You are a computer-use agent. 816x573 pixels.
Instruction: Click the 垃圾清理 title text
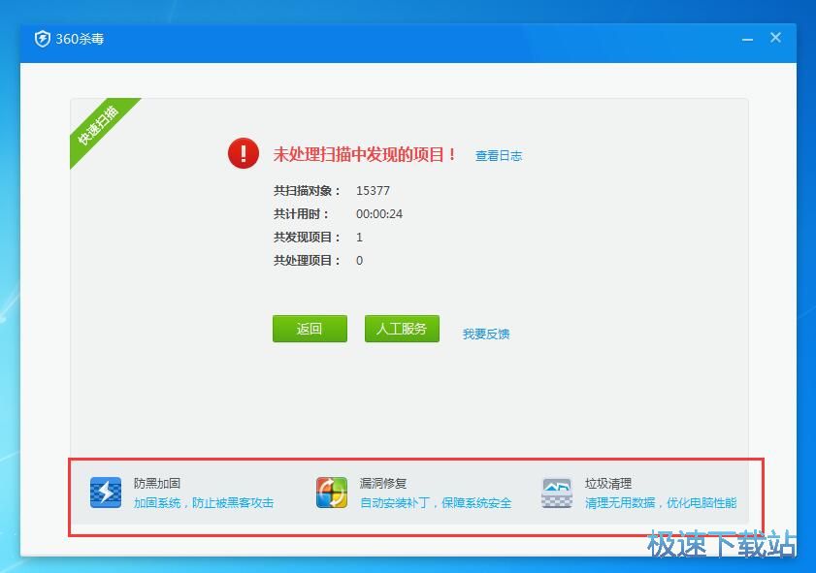coord(608,483)
